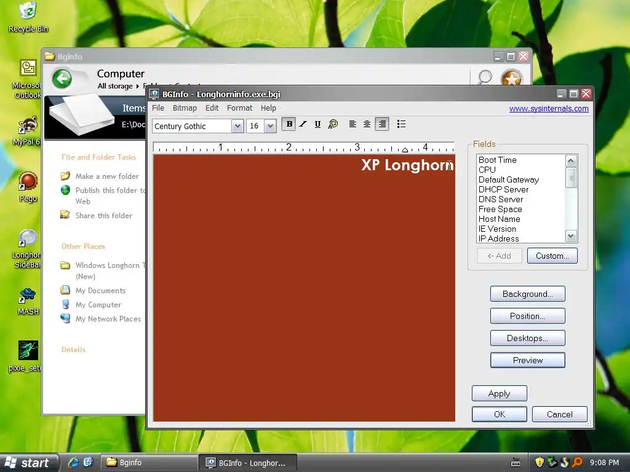Open the Format menu
Screen dimensions: 630x472
[239, 108]
